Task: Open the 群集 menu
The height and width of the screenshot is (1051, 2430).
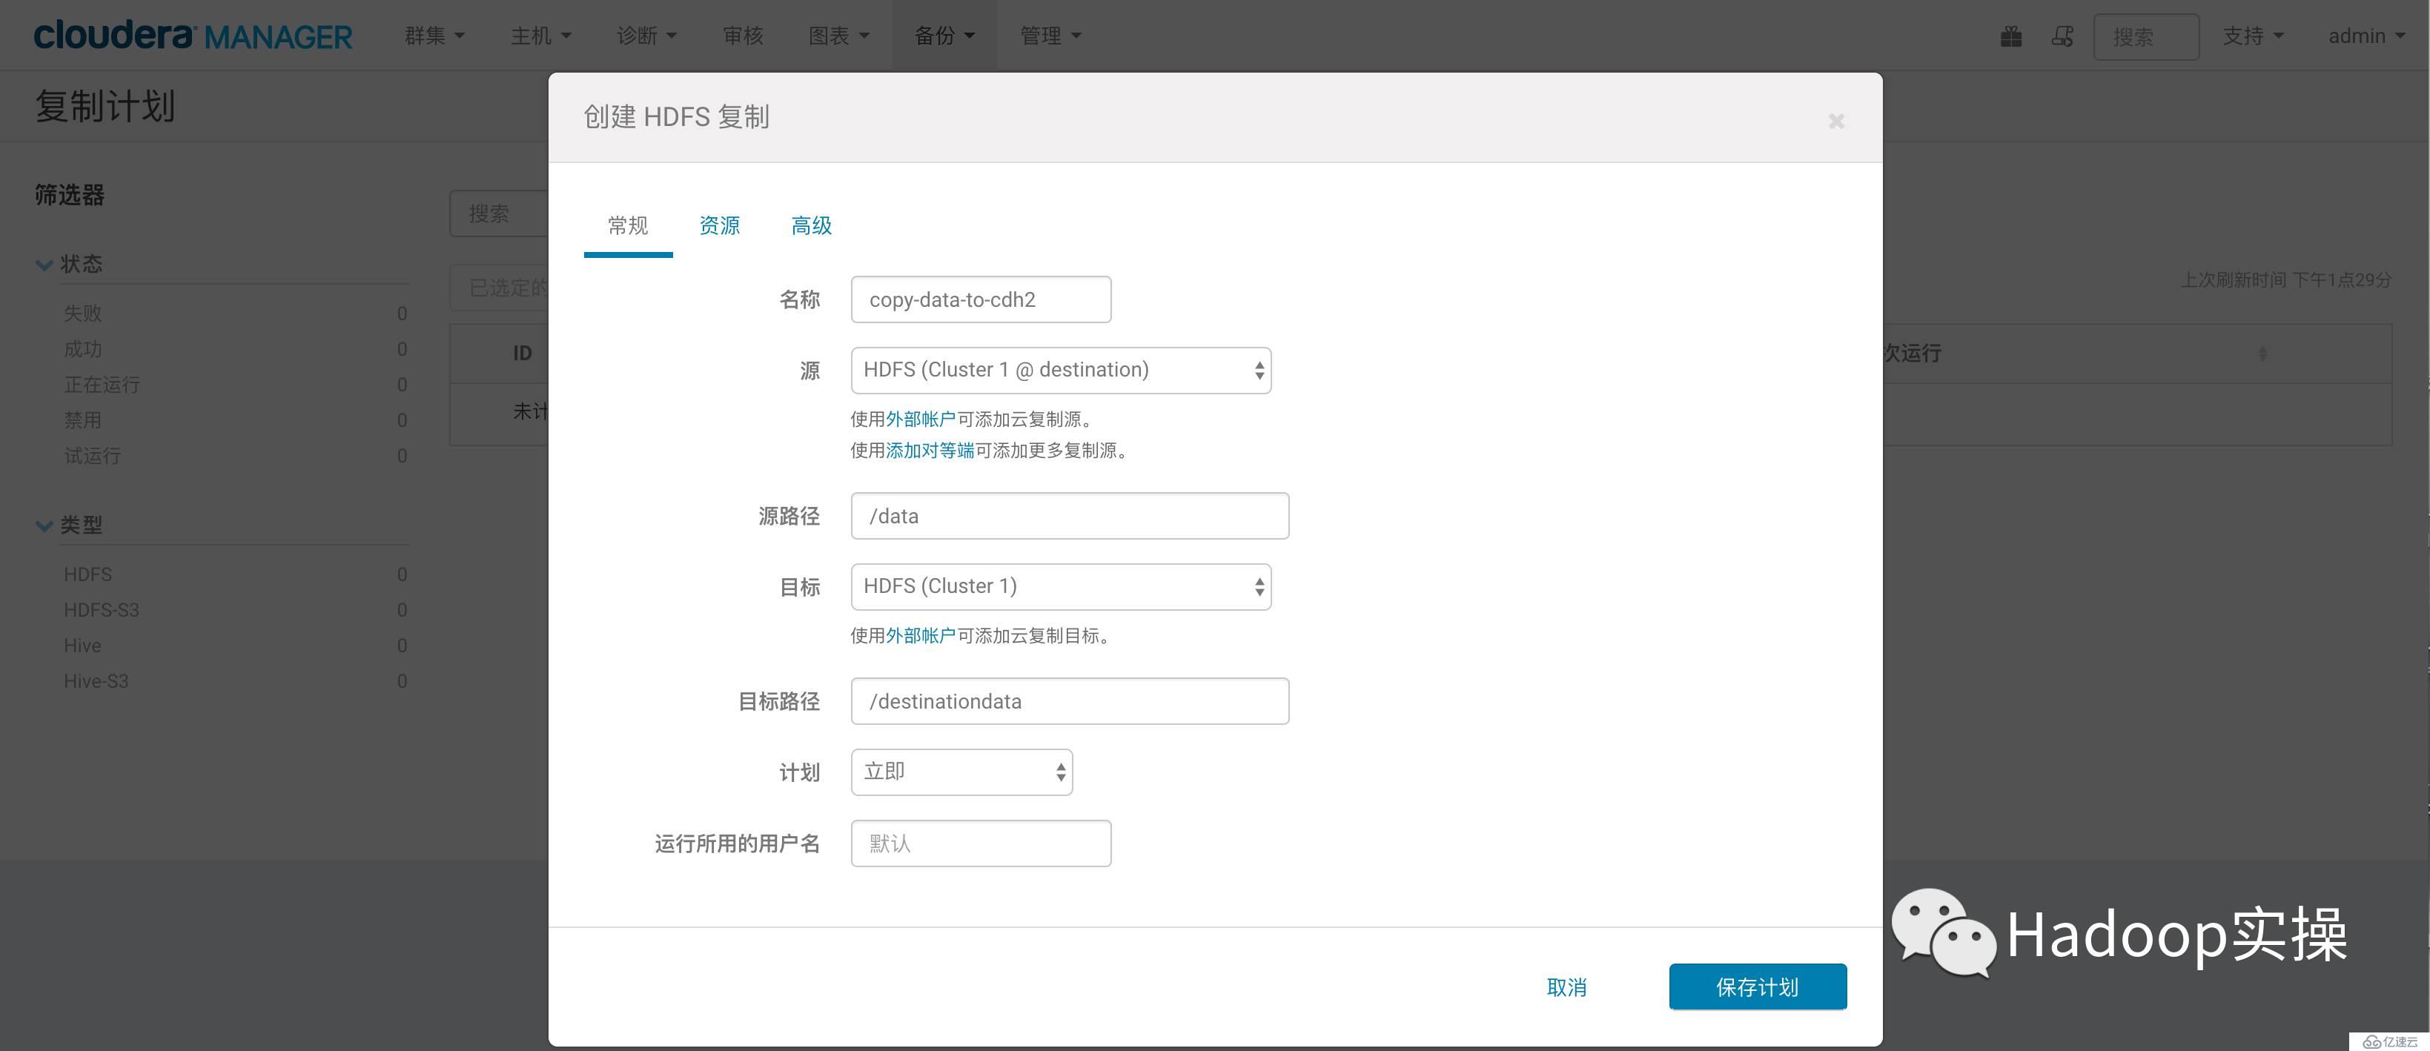Action: pos(434,36)
